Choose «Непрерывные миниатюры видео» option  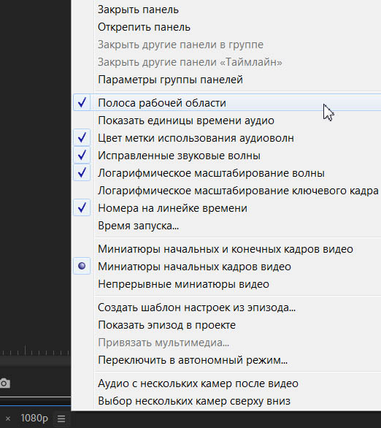[227, 284]
